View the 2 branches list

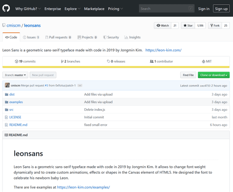(70, 61)
